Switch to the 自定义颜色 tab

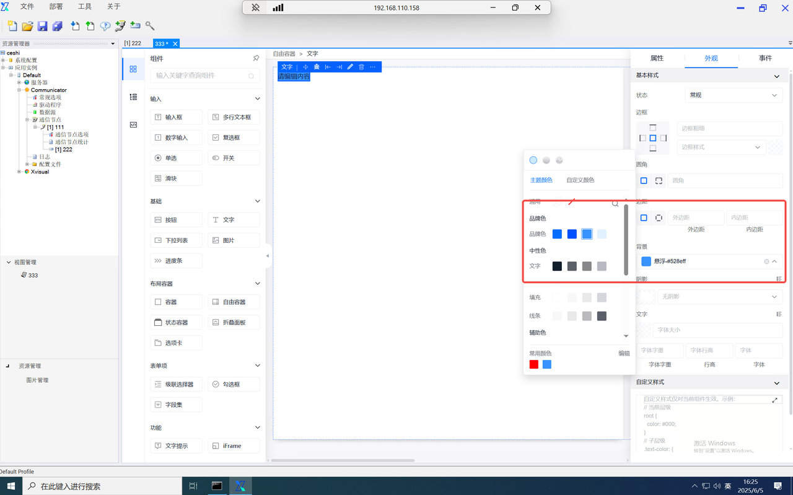[x=580, y=180]
